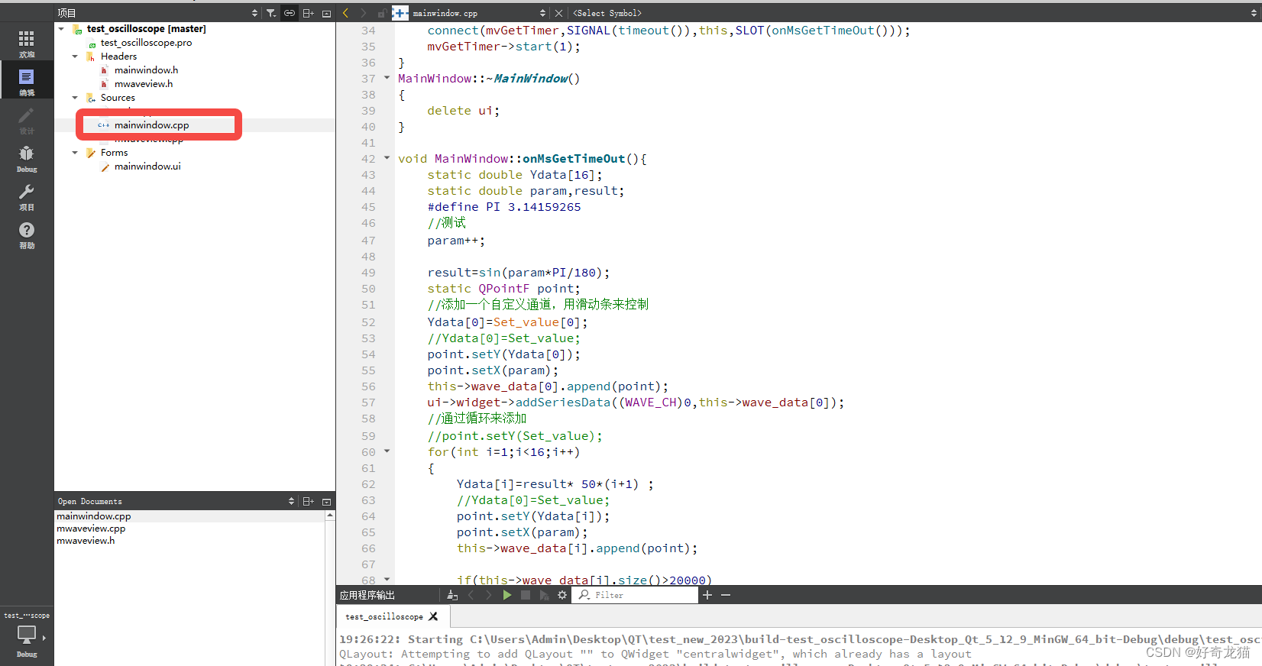The width and height of the screenshot is (1262, 666).
Task: Open the mainwindow.cpp file selector dropdown
Action: (542, 13)
